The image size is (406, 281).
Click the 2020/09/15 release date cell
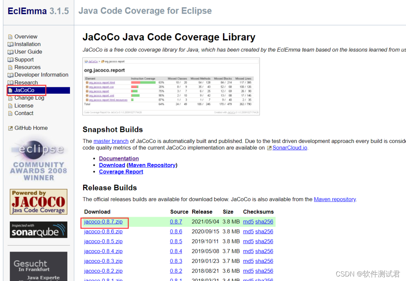[205, 232]
